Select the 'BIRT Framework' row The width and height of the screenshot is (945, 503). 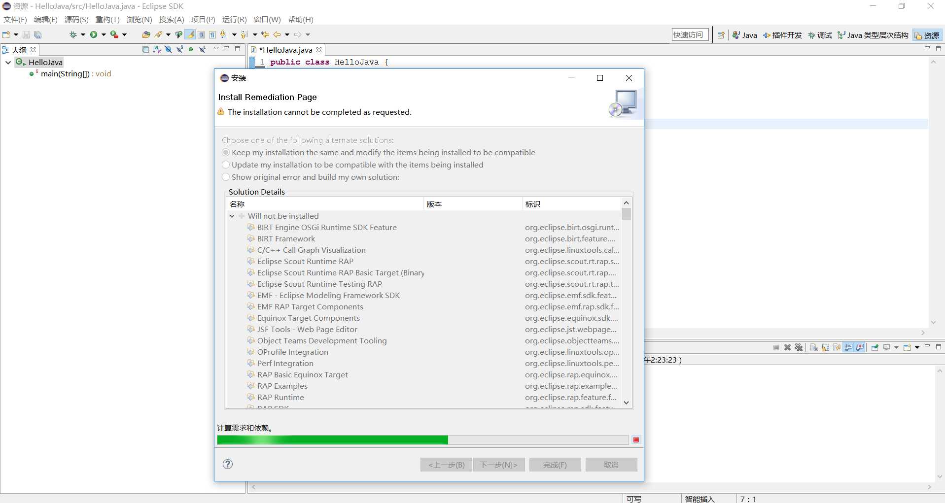424,239
